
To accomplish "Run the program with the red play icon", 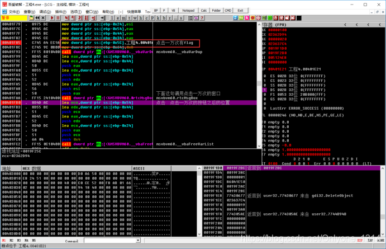I will (52, 18).
